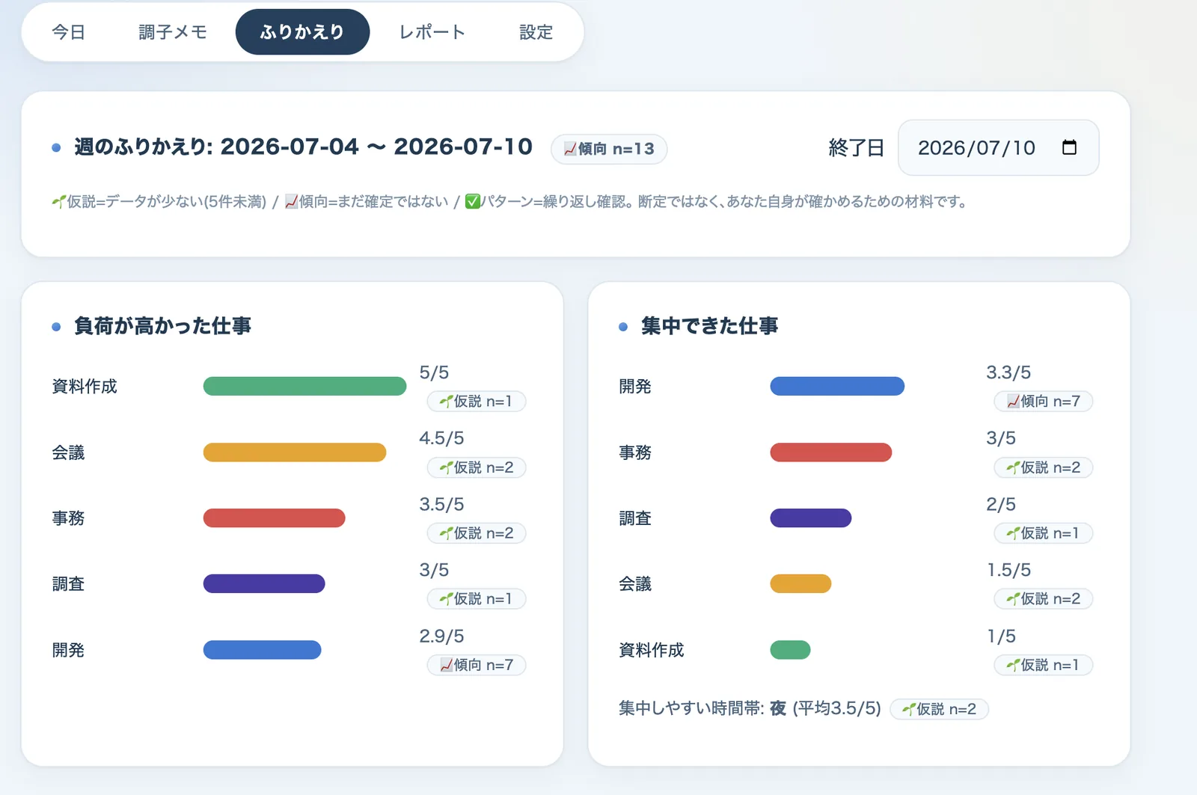Click the 4.5/5 score for 会議

click(441, 438)
